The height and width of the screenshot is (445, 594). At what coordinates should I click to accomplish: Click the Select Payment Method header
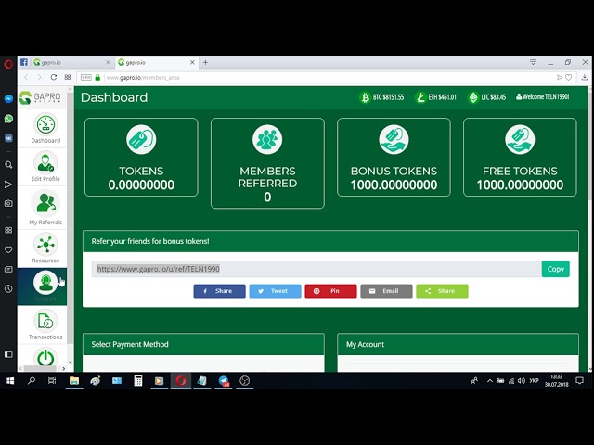tap(203, 344)
